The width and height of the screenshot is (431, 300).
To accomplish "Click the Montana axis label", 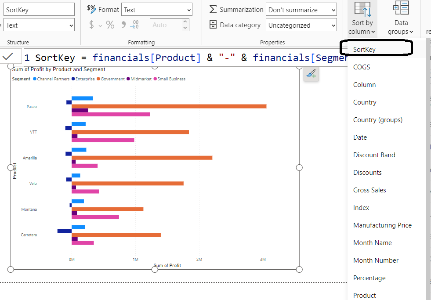I will (x=29, y=210).
